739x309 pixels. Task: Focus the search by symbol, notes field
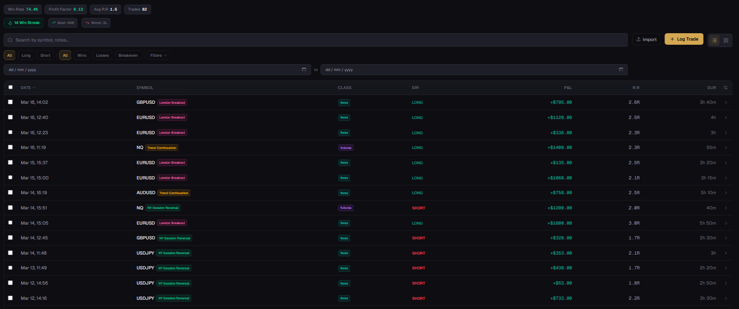click(314, 40)
